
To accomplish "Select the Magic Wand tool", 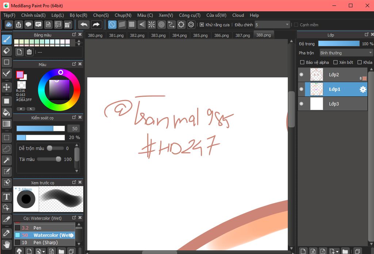I will (x=7, y=160).
